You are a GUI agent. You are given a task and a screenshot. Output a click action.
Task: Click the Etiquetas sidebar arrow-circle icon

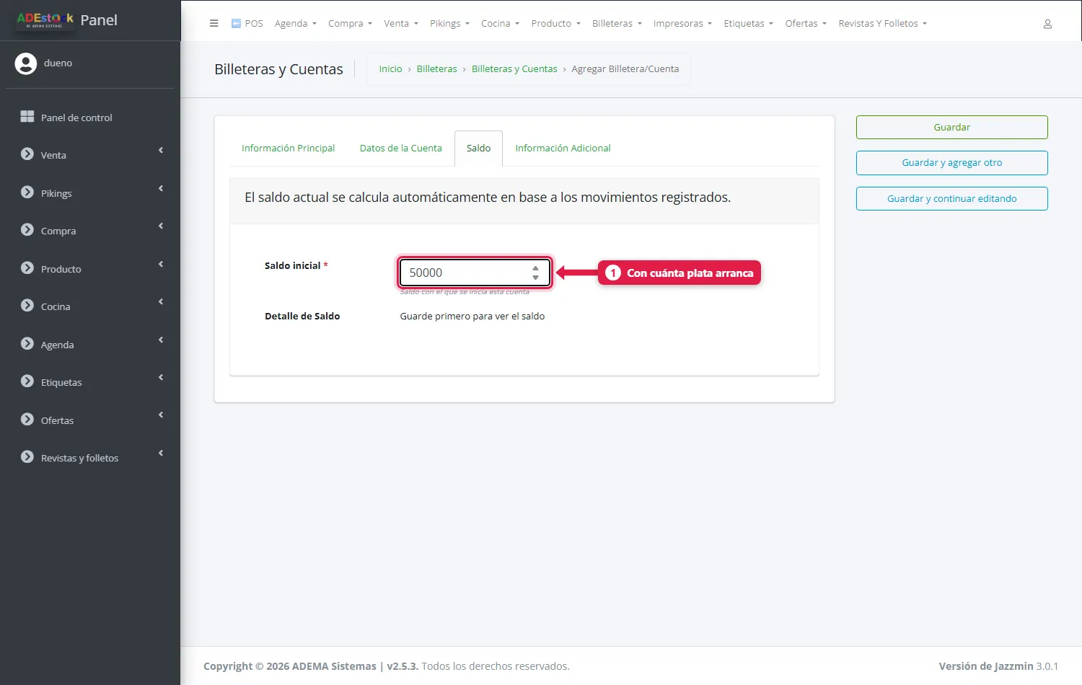(x=27, y=381)
